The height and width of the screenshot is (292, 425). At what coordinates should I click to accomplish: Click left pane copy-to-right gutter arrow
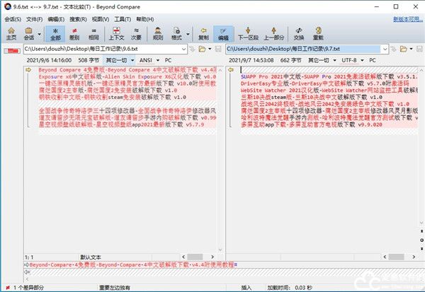point(28,70)
